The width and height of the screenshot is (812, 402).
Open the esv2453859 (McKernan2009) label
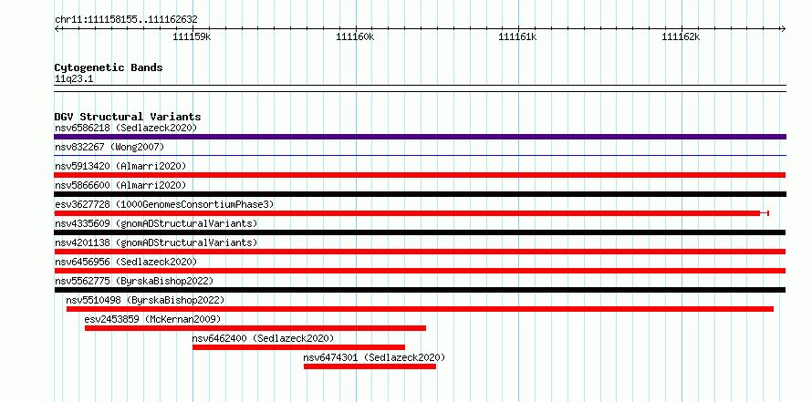152,319
